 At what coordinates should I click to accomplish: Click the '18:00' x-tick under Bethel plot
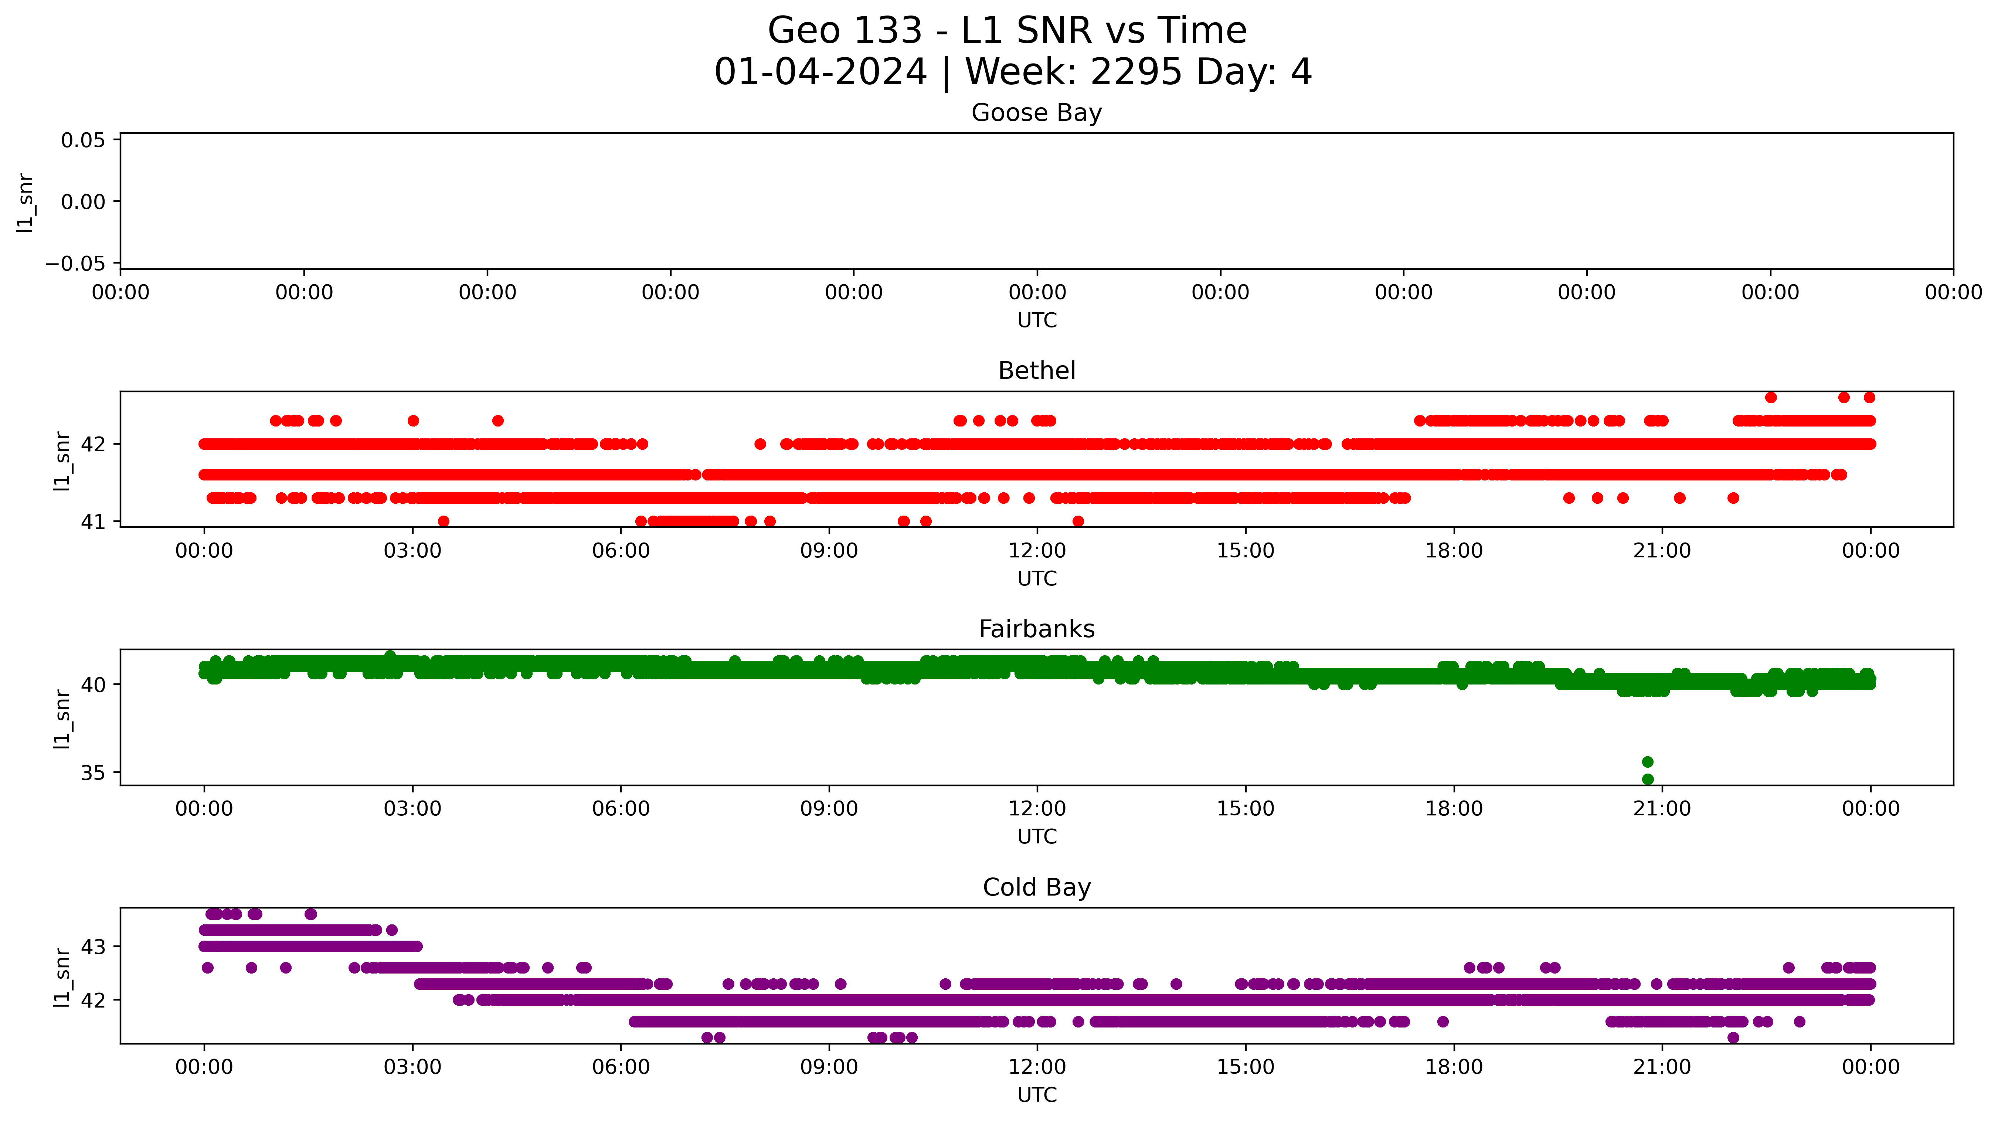click(x=1454, y=551)
